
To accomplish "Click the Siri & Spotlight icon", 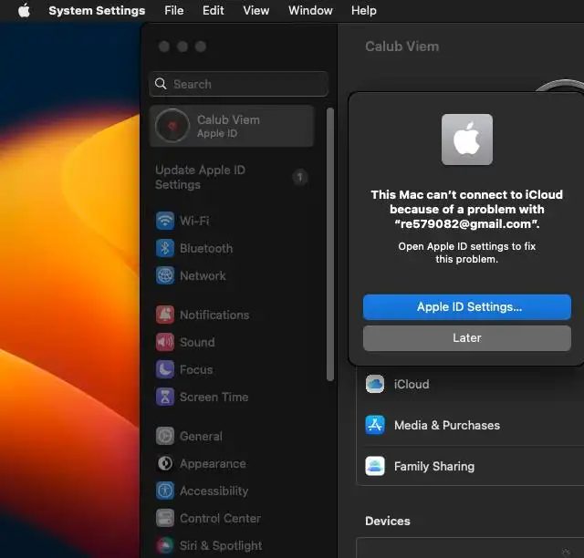I will point(165,546).
